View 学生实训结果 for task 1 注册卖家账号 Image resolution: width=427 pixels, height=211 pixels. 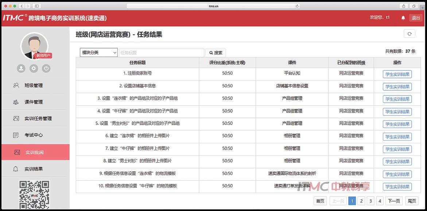click(397, 74)
